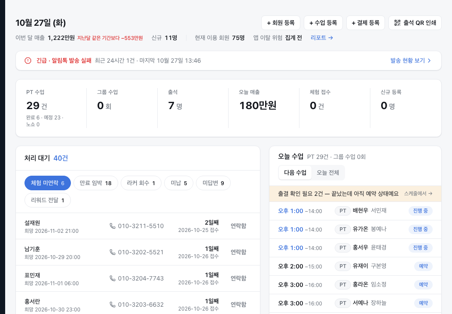452x314 pixels.
Task: Click member name 설재원
Action: [x=32, y=223]
